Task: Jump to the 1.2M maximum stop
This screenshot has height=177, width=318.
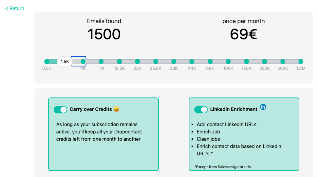Action: click(301, 62)
